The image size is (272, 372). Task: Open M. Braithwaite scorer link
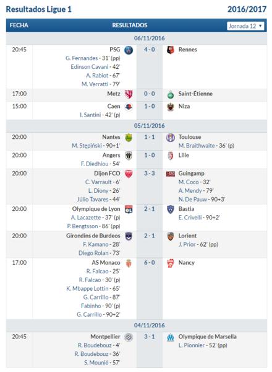(x=197, y=146)
